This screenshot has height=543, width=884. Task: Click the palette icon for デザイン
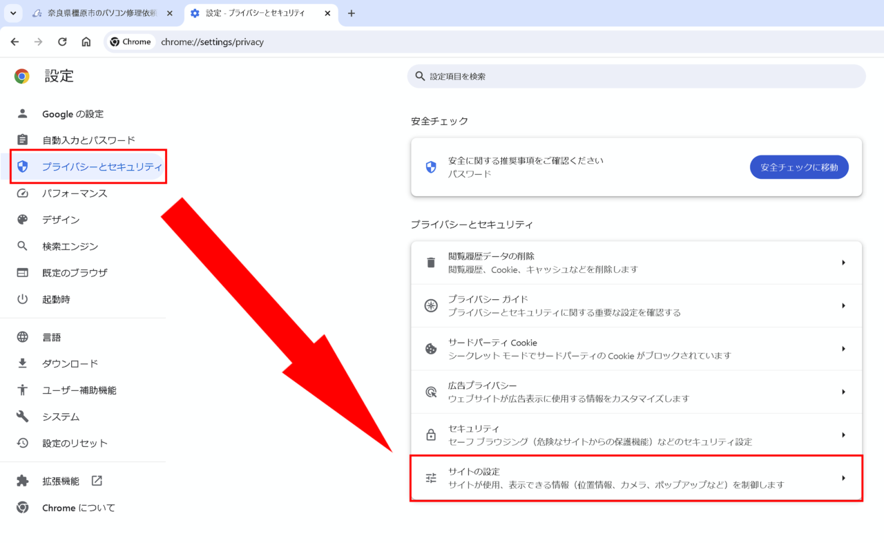22,220
